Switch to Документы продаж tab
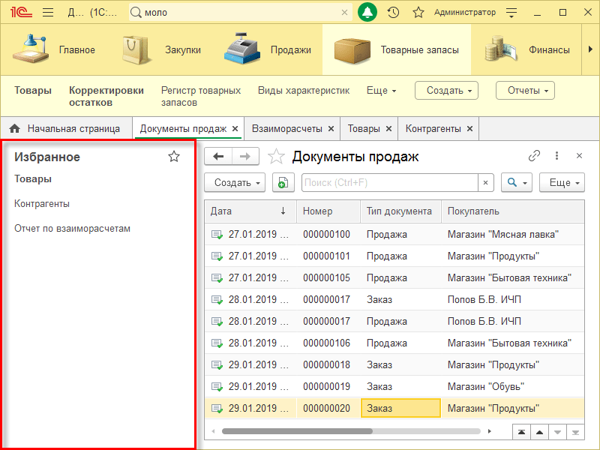Viewport: 600px width, 450px height. pyautogui.click(x=183, y=128)
